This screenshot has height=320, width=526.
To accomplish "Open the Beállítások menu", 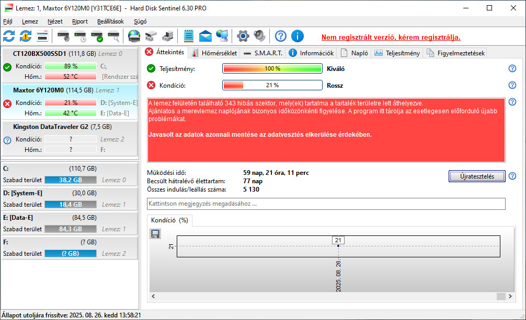I will click(110, 21).
